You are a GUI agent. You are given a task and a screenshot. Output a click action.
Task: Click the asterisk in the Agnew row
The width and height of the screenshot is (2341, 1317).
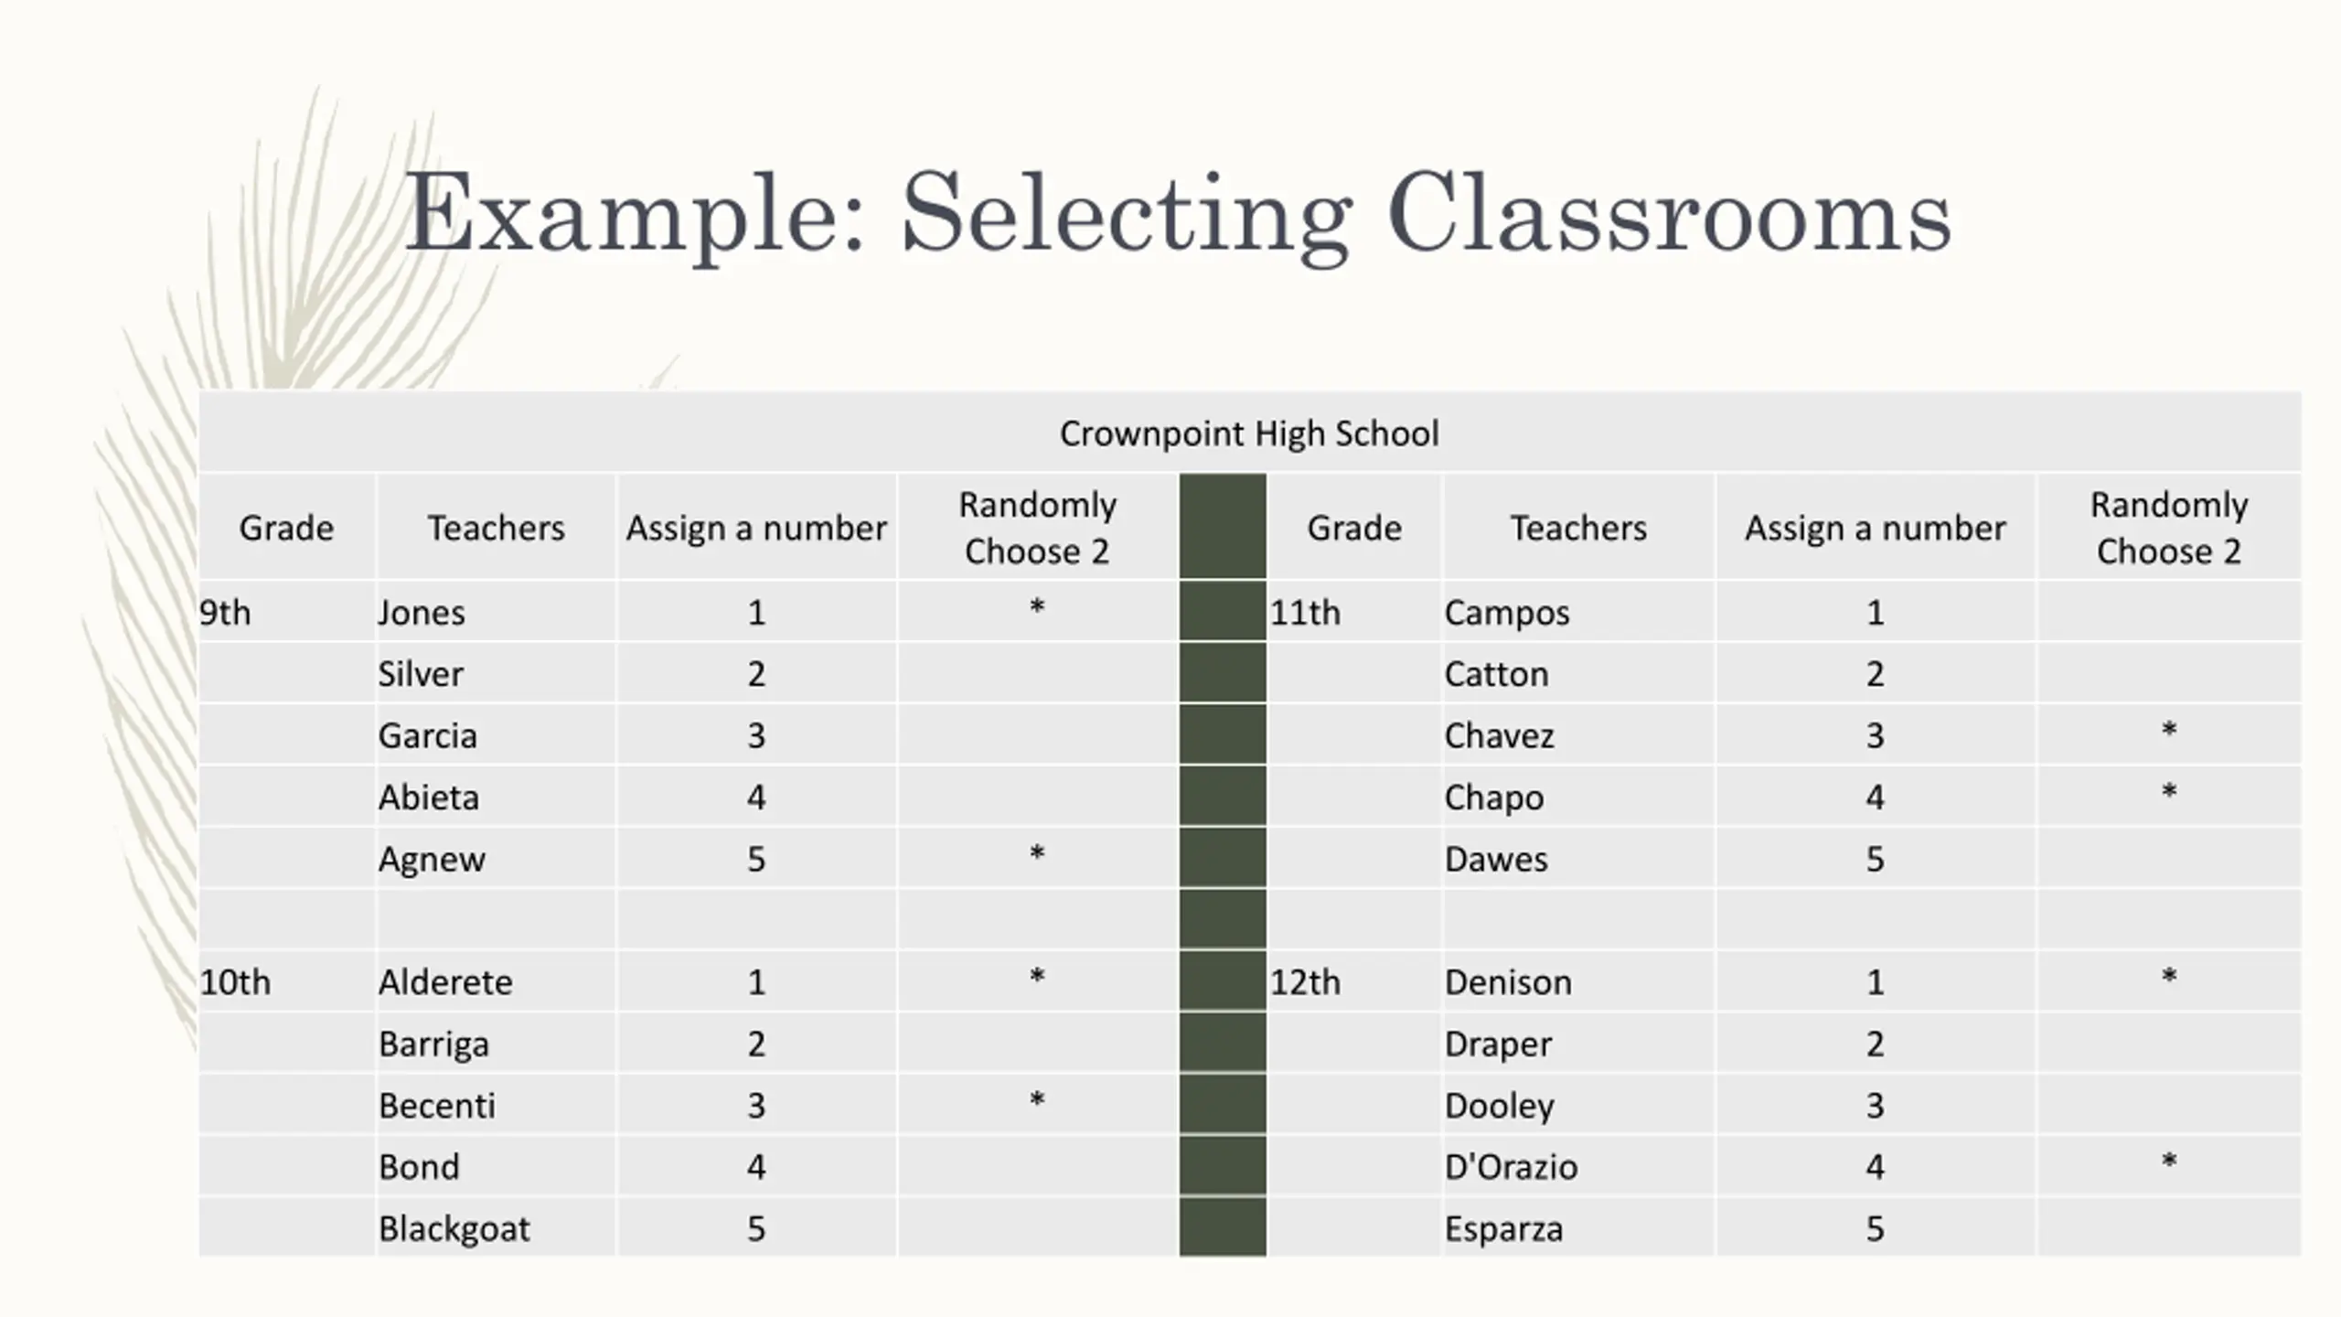pyautogui.click(x=1037, y=855)
